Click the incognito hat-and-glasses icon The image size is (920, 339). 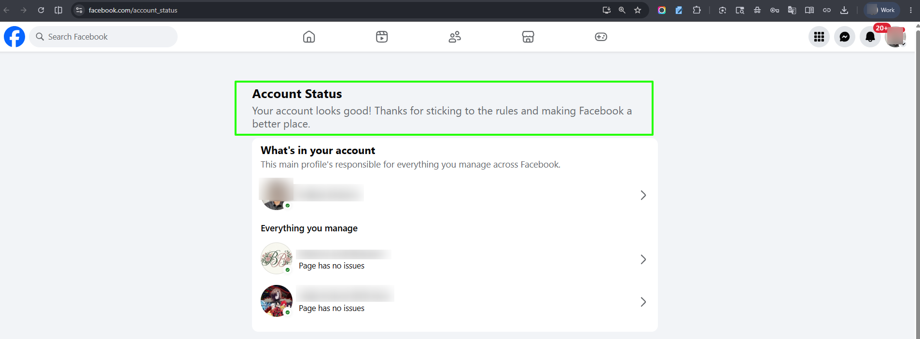tap(757, 10)
